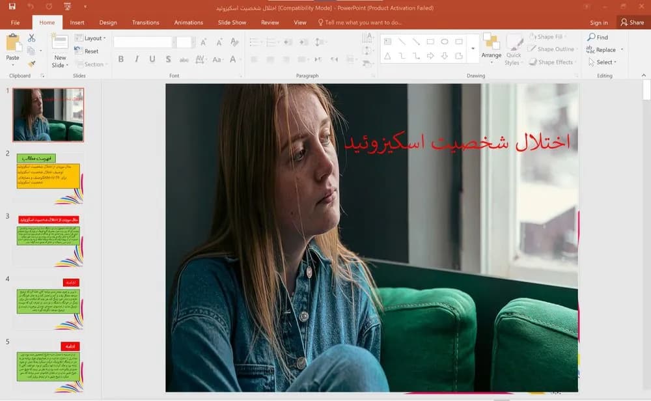Open font color picker
Screen dimensions: 651x401
point(234,59)
